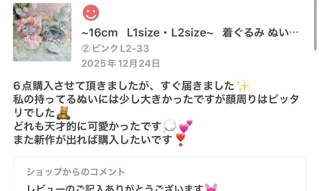
Task: Click the two pink hearts emoji
Action: pos(186,126)
